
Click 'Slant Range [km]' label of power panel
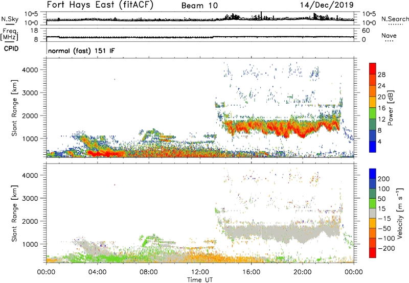14,108
